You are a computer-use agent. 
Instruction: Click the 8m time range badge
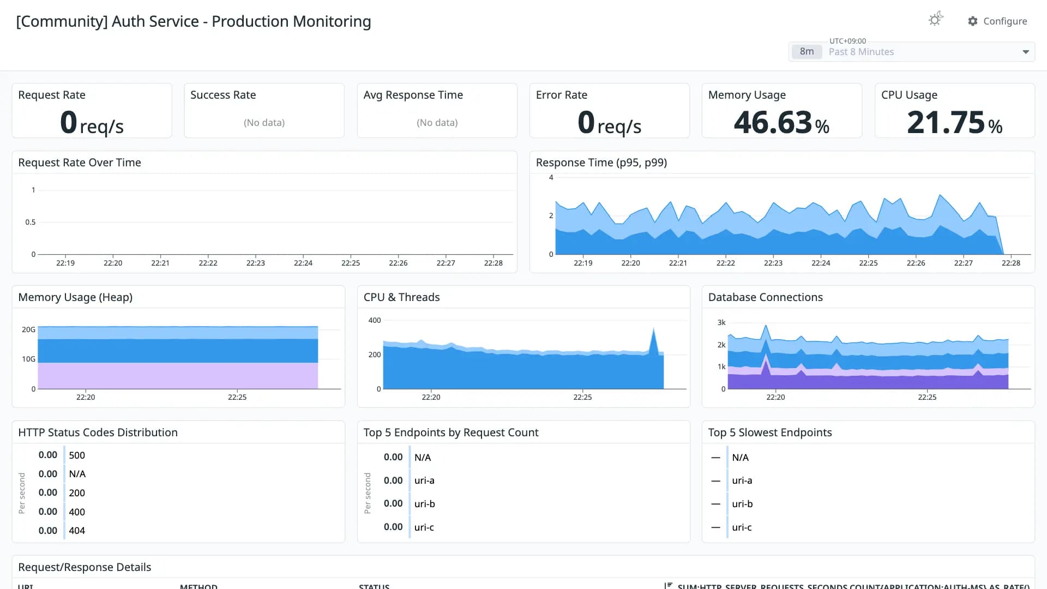click(807, 51)
